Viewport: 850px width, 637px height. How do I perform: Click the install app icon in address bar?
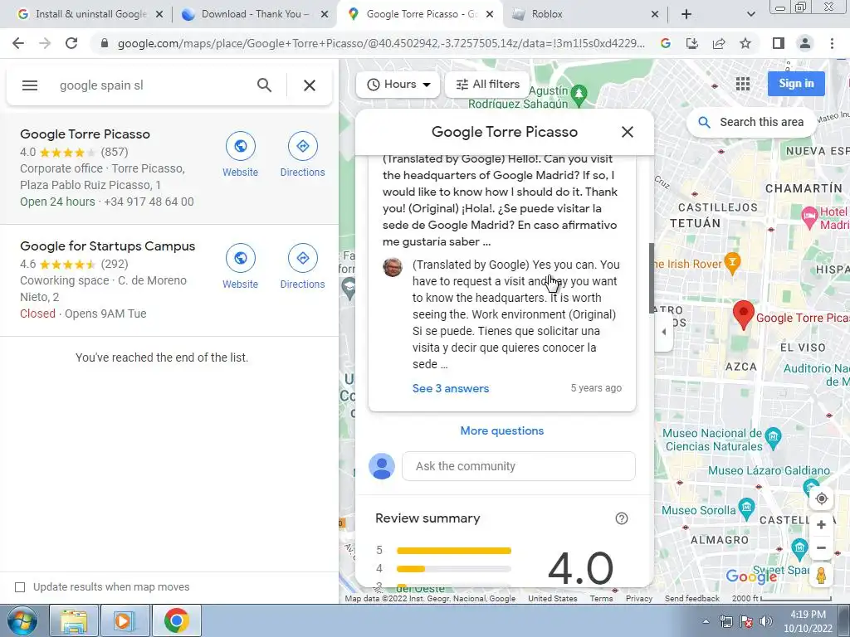tap(692, 43)
